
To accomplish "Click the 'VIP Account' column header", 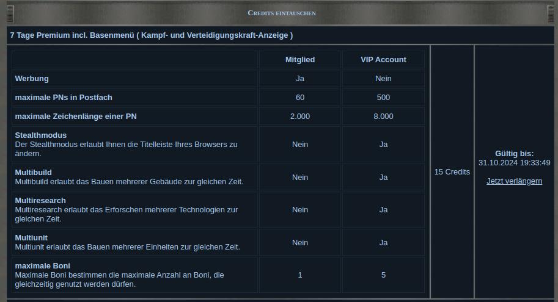I will (383, 60).
